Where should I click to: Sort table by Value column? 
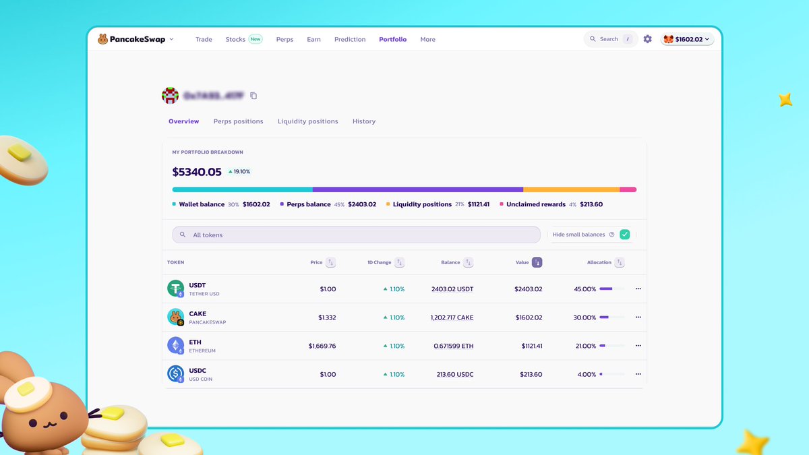(x=537, y=262)
